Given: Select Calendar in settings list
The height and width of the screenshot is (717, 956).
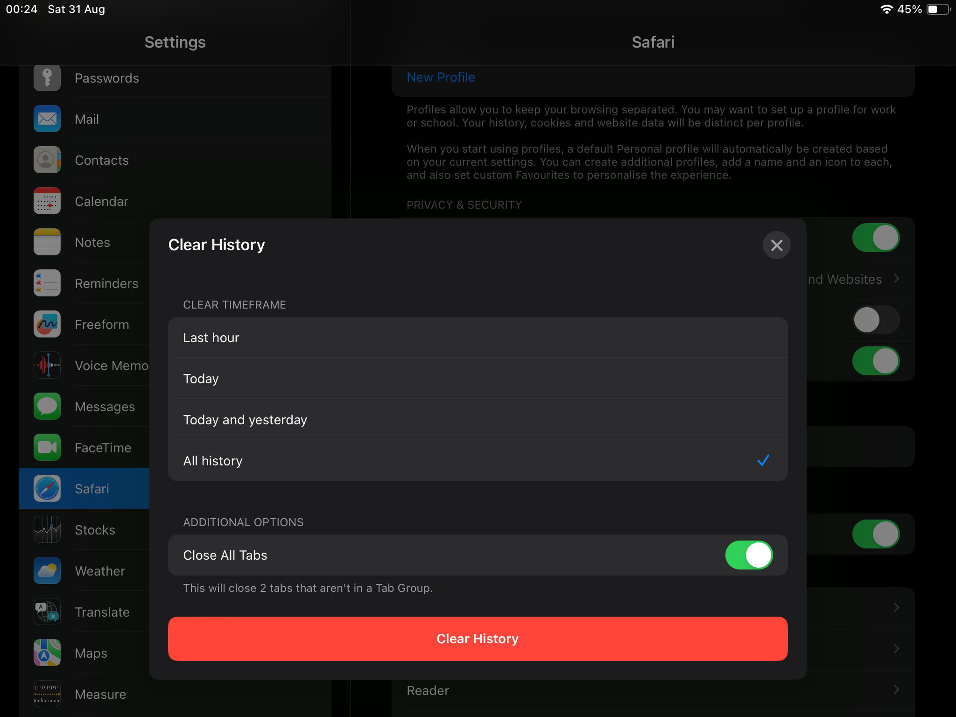Looking at the screenshot, I should point(175,201).
